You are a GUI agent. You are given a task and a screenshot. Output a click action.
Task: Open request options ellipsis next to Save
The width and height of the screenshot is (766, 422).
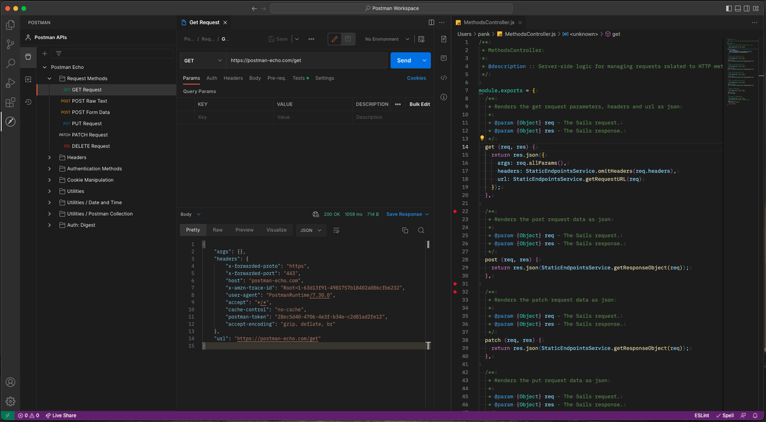tap(312, 39)
